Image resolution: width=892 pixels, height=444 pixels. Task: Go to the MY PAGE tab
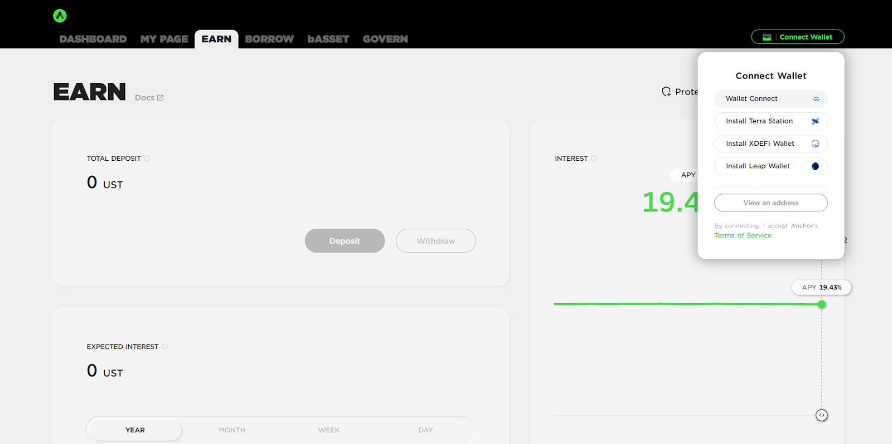click(x=164, y=39)
